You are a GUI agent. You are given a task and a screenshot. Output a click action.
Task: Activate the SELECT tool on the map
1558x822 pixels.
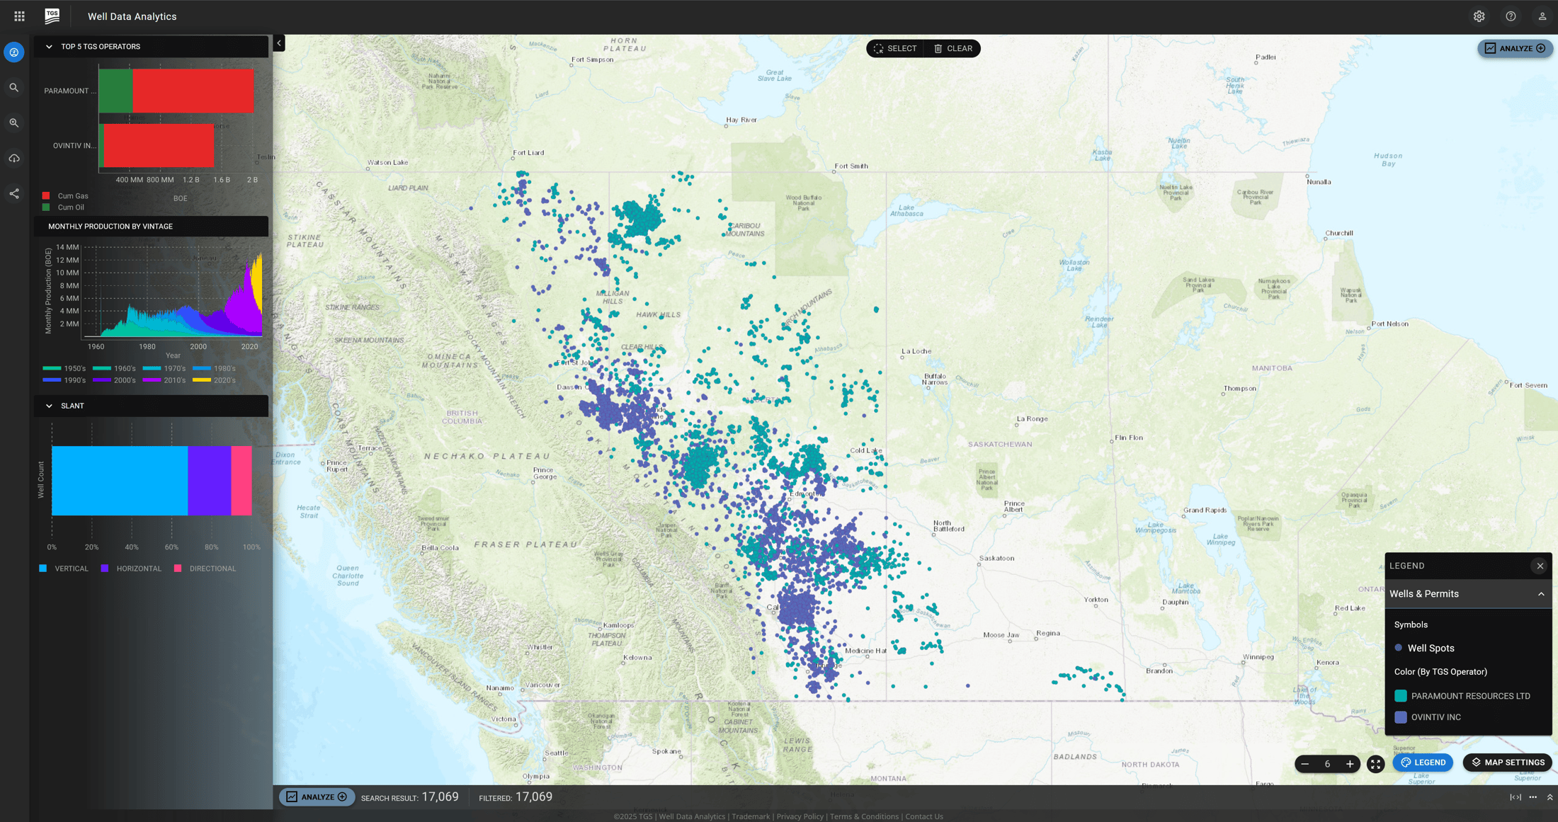[894, 48]
